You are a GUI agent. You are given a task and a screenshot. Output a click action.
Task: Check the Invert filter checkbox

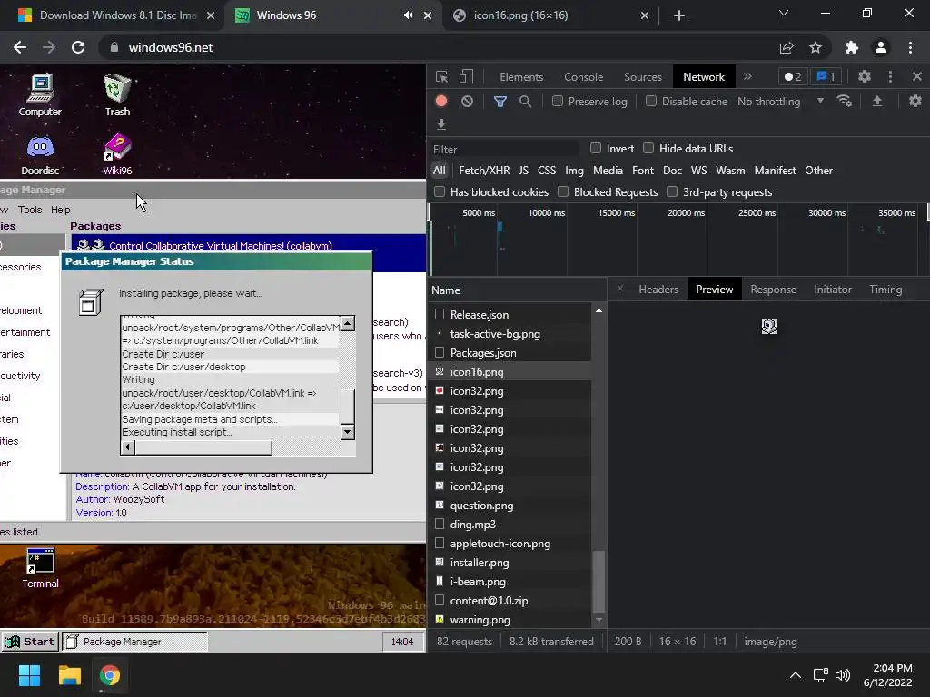pyautogui.click(x=596, y=148)
